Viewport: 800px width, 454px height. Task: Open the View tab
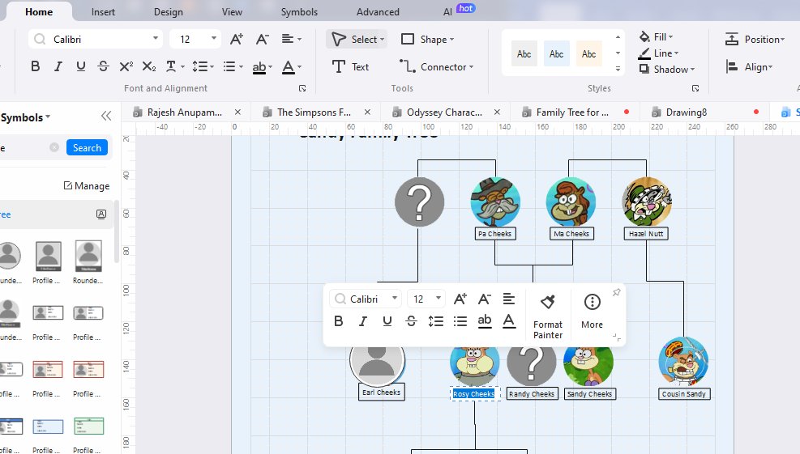[232, 11]
